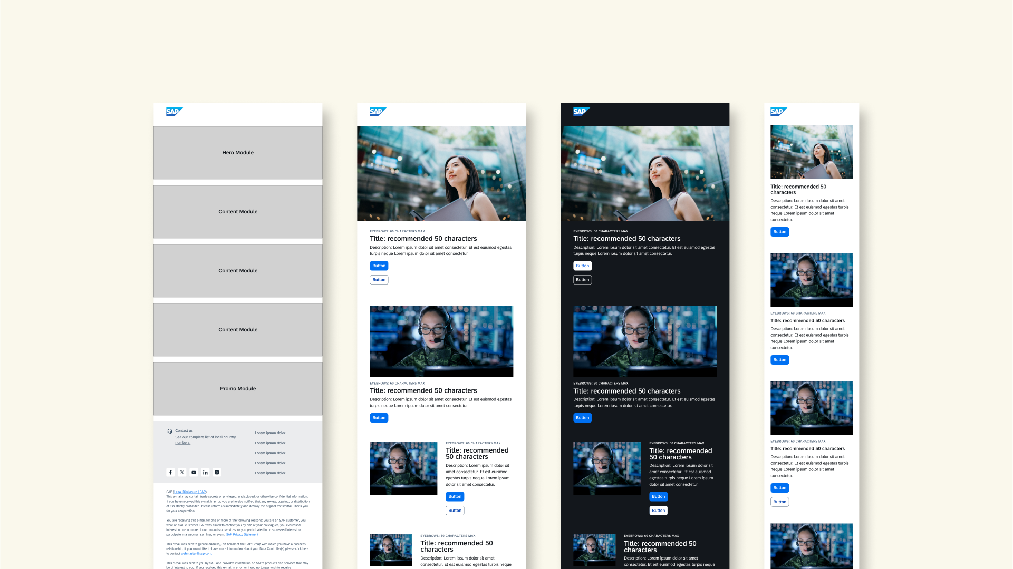Click the X (Twitter) social icon
The height and width of the screenshot is (569, 1013).
coord(182,473)
